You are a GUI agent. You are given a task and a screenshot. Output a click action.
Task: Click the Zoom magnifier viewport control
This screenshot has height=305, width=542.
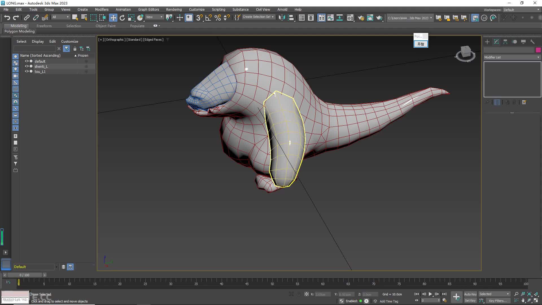pyautogui.click(x=516, y=294)
